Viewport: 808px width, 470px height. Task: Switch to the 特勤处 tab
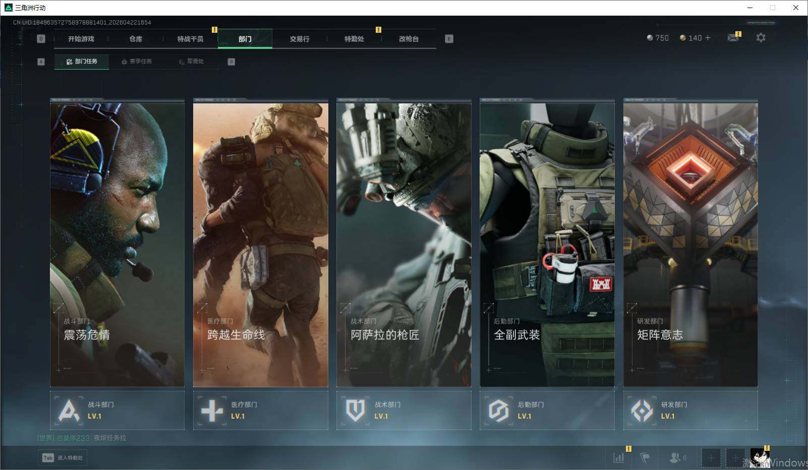(354, 39)
